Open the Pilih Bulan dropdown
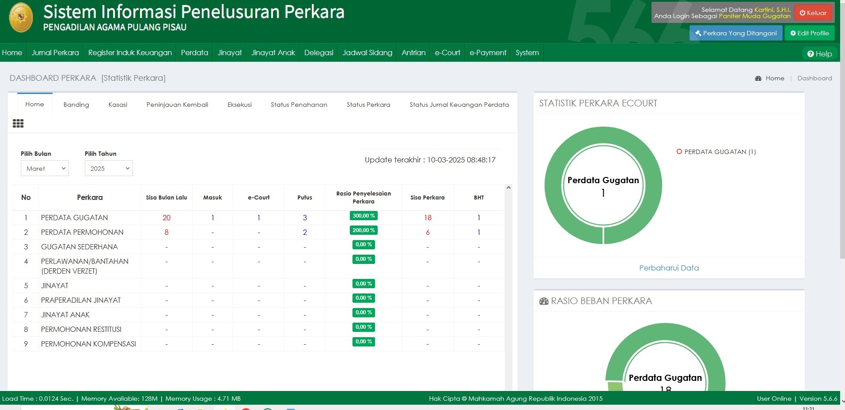This screenshot has height=410, width=845. (x=45, y=168)
